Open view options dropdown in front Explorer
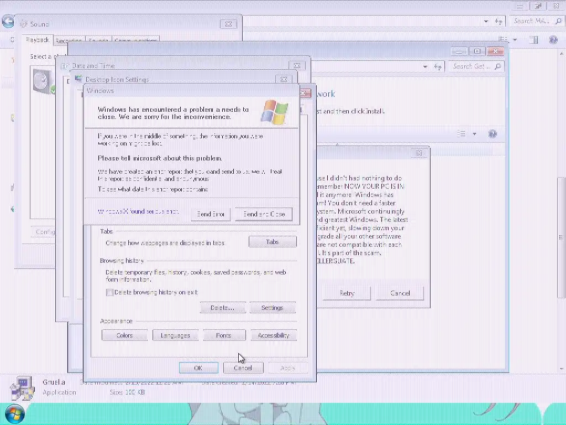The height and width of the screenshot is (425, 566). click(x=474, y=134)
